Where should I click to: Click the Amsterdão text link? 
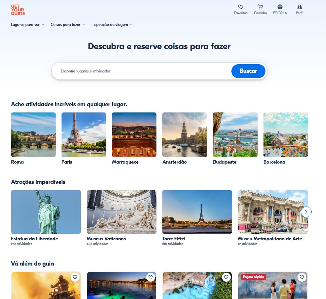[x=175, y=162]
